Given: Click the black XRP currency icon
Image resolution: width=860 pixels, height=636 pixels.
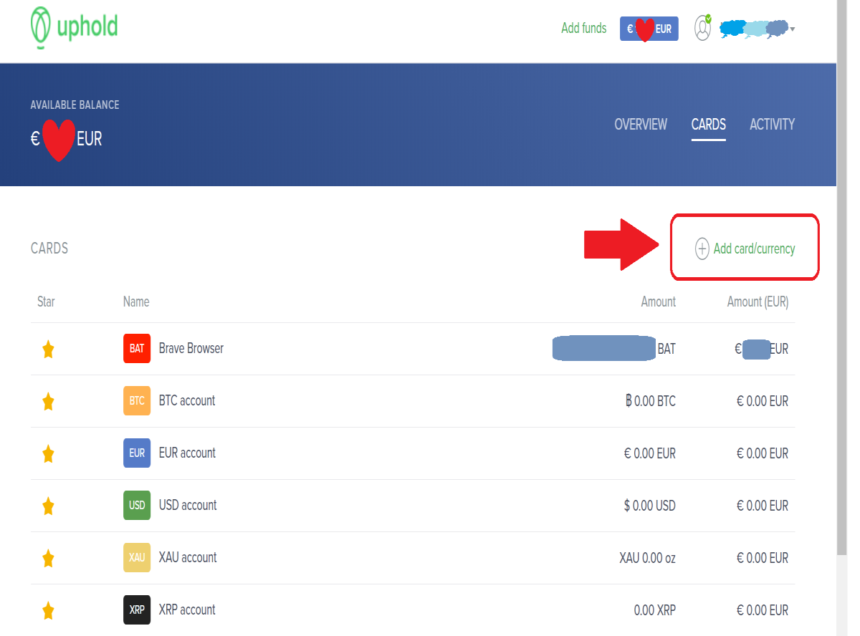Looking at the screenshot, I should point(137,610).
